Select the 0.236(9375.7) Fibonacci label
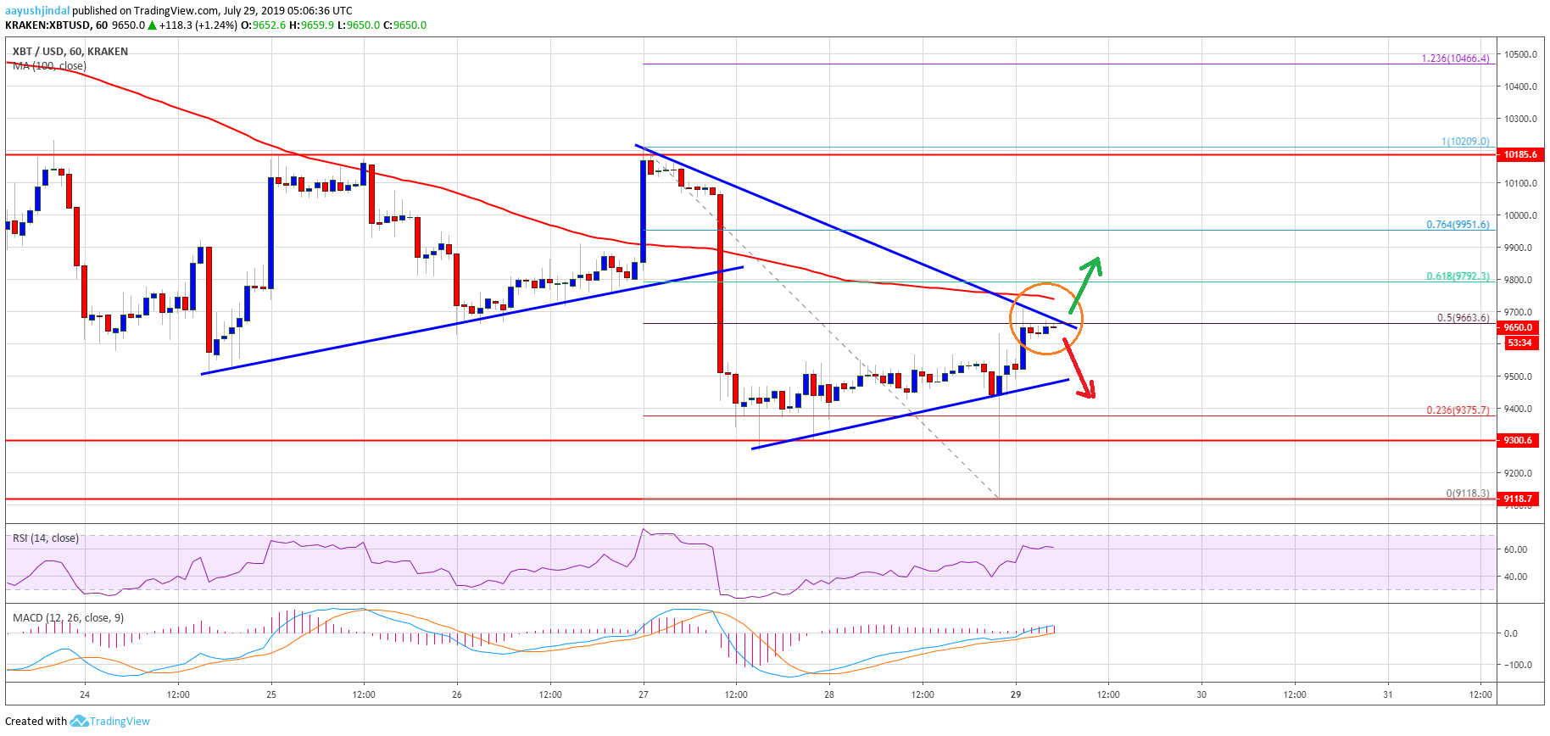Image resolution: width=1550 pixels, height=736 pixels. pyautogui.click(x=1458, y=410)
